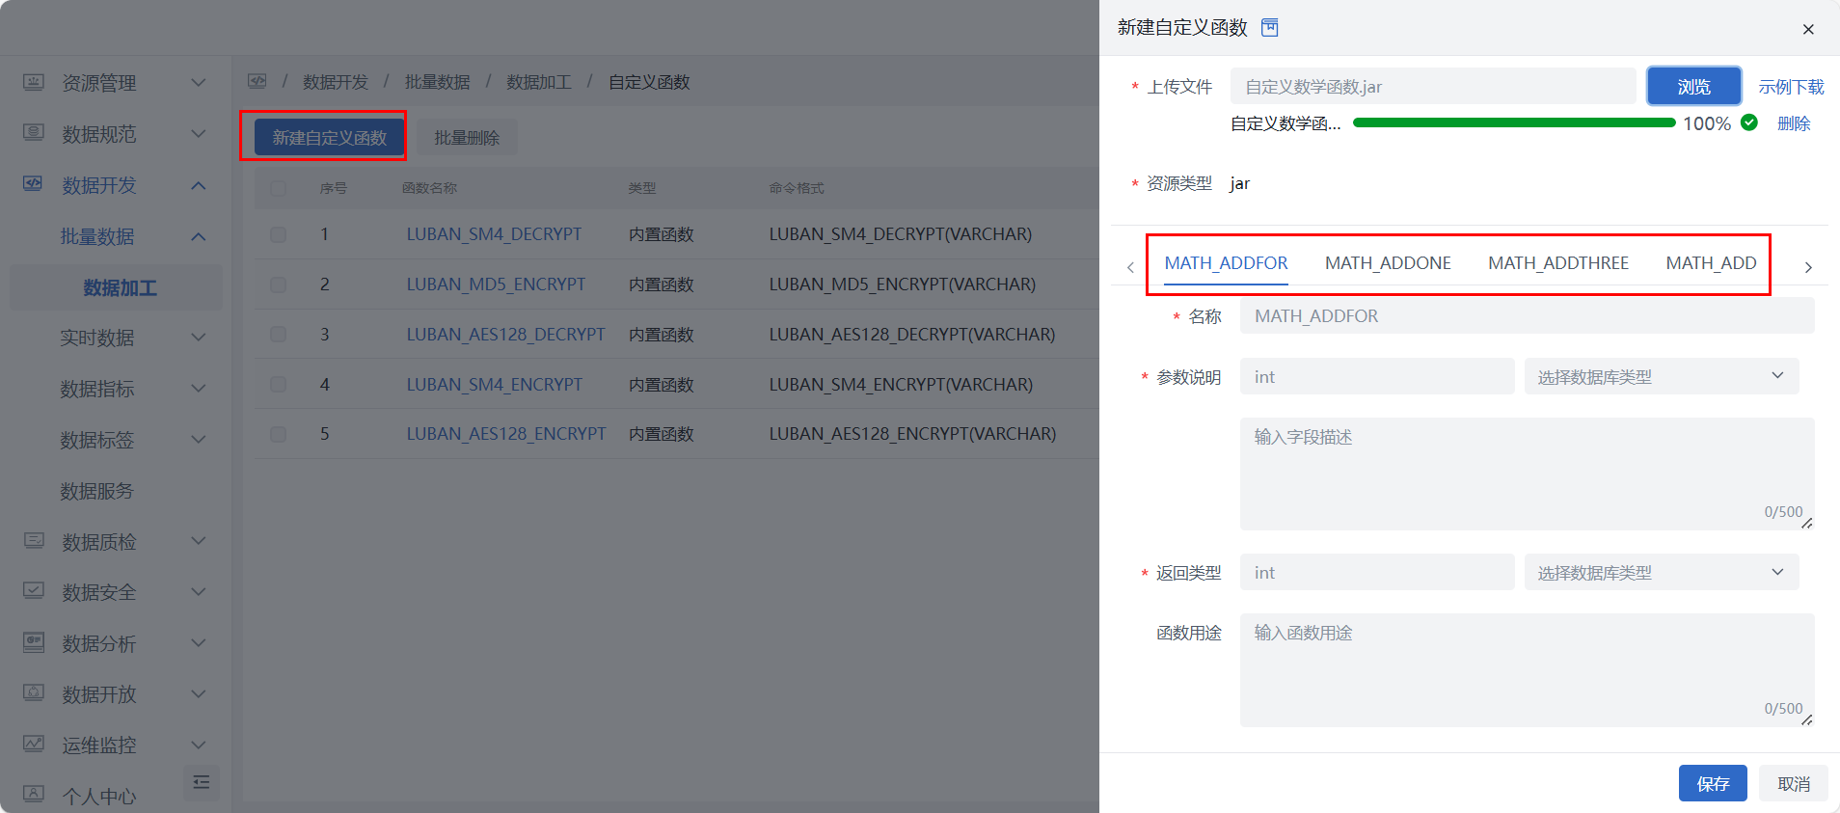Image resolution: width=1840 pixels, height=813 pixels.
Task: Click the upload progress bar
Action: coord(1514,122)
